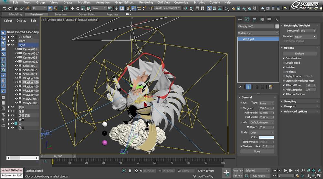The image size is (323, 179).
Task: Open the selection filter All dropdown
Action: pyautogui.click(x=39, y=8)
